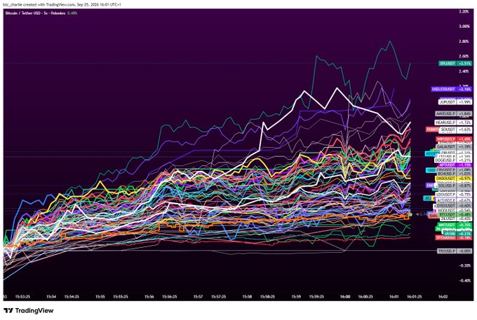Select the GALAUSDT +1.39% price label
The width and height of the screenshot is (477, 320).
tap(454, 146)
